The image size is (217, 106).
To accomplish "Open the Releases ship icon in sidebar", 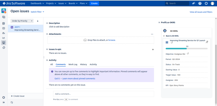I will [4, 33].
